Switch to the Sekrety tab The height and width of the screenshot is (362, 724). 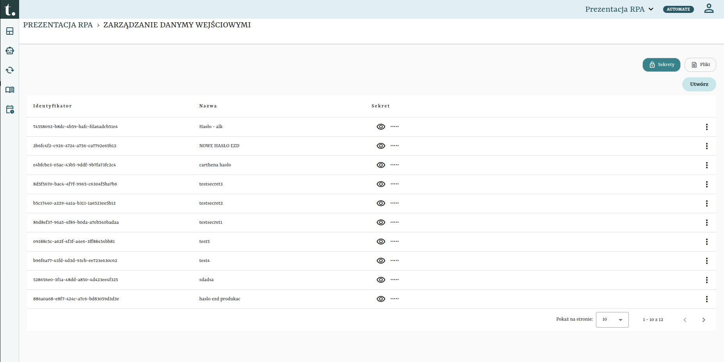[x=662, y=65]
